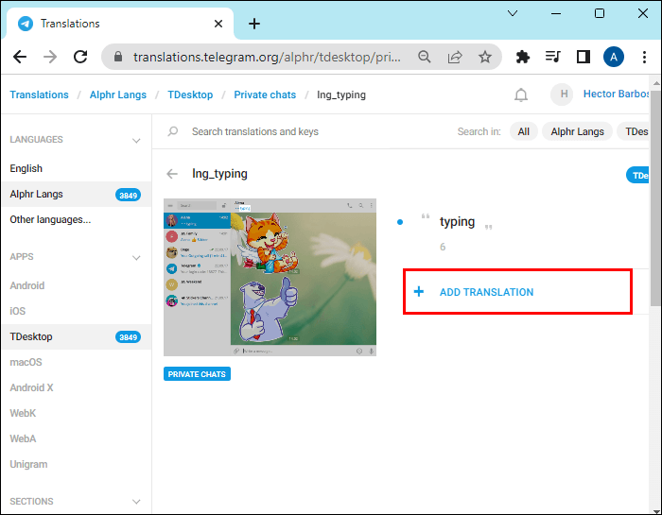This screenshot has height=515, width=662.
Task: Click the H user avatar
Action: coord(562,94)
